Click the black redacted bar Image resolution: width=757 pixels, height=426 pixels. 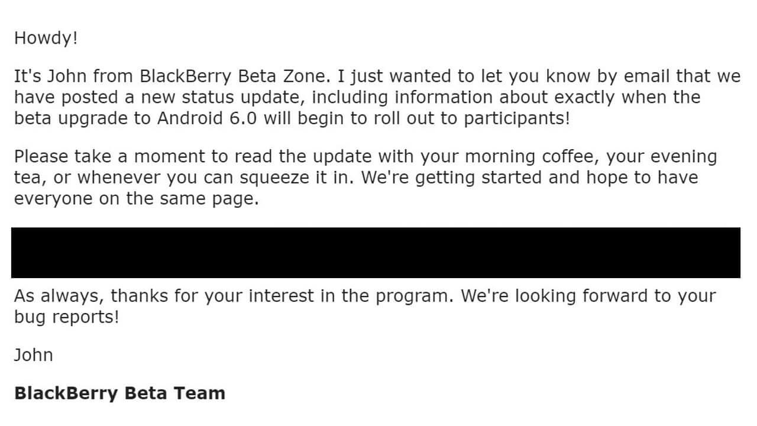[376, 253]
